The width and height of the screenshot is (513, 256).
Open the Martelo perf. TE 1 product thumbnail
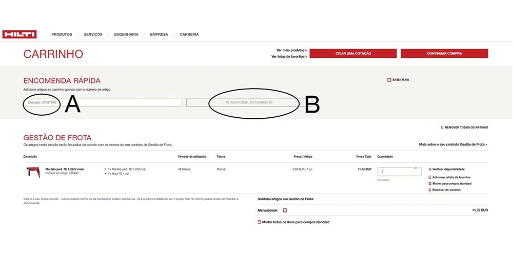33,172
